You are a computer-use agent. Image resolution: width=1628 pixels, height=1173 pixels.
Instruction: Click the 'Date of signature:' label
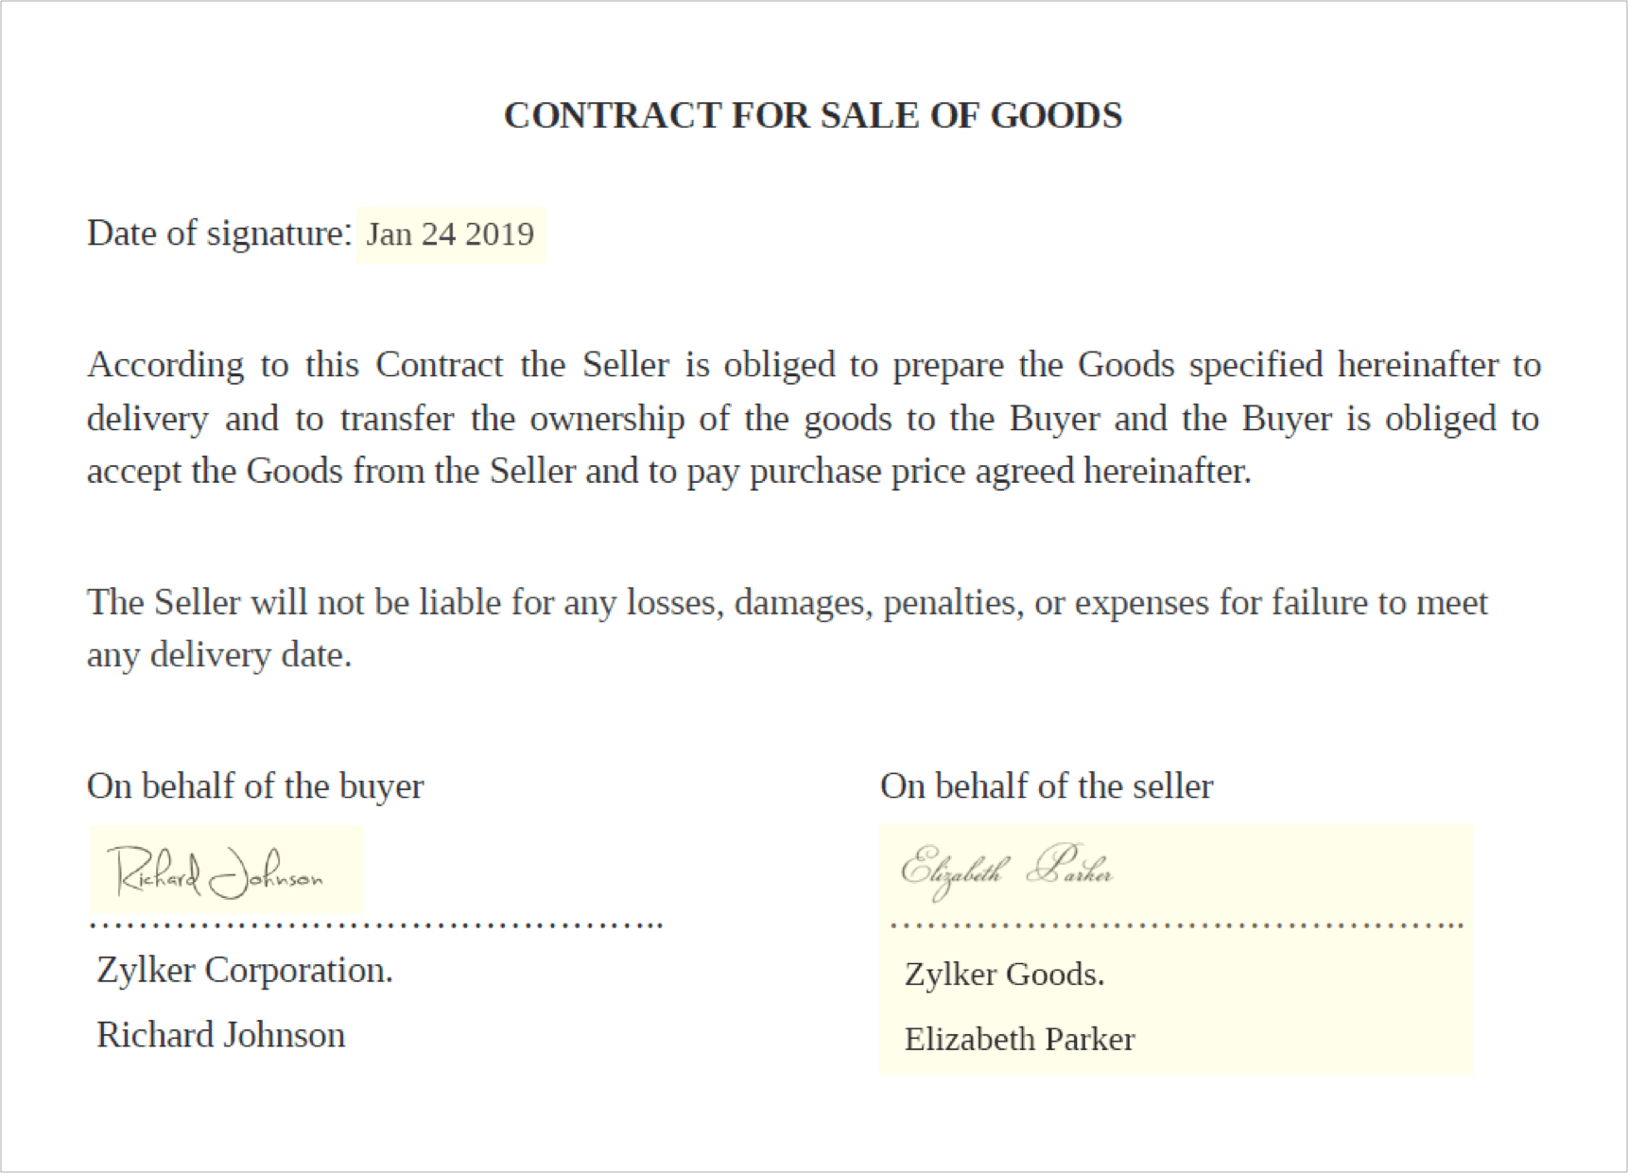(219, 233)
